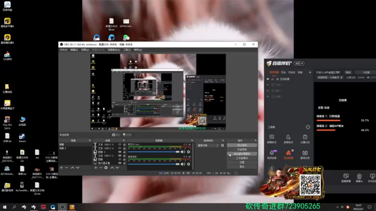Toggle lock on 文本 (GDI+) 5 source

pos(124,144)
